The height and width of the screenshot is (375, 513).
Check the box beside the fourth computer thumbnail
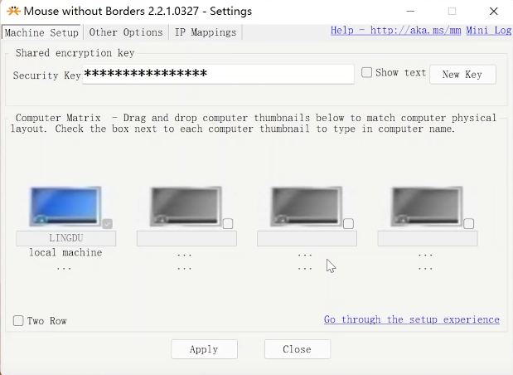pyautogui.click(x=469, y=223)
